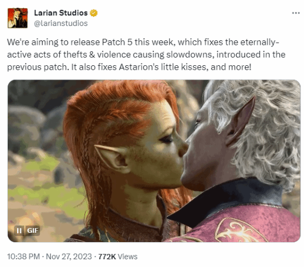304x267 pixels.
Task: Open the 10:38 PM timestamp link
Action: tap(23, 256)
